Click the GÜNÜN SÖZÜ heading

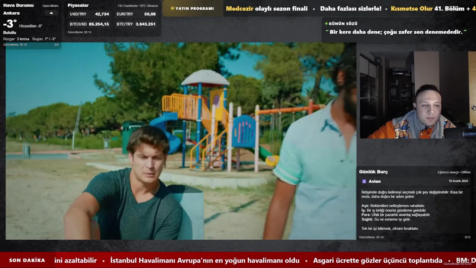pyautogui.click(x=343, y=23)
